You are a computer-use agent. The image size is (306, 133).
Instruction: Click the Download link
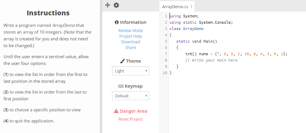tap(131, 42)
